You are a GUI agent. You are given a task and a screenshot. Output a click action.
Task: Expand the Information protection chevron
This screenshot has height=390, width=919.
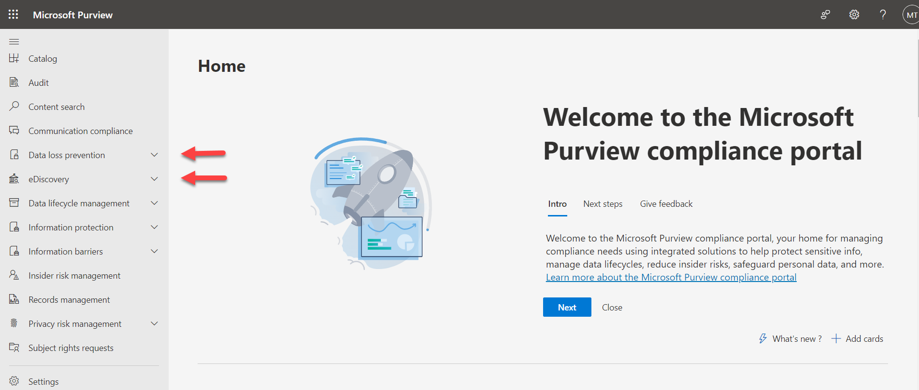[x=154, y=227]
